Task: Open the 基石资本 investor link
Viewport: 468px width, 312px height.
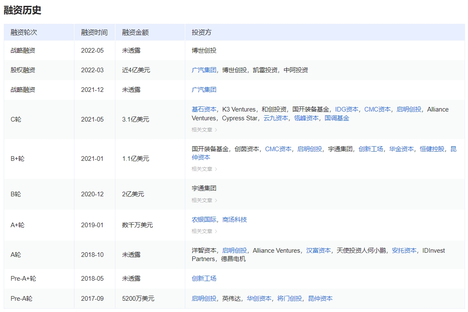Action: coord(204,109)
